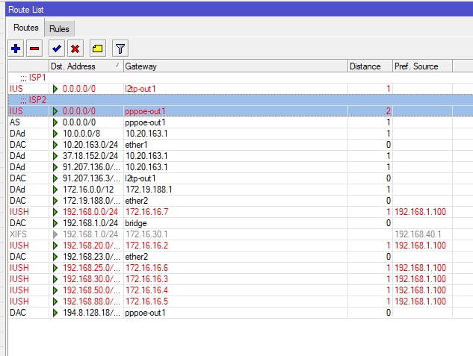Select the 172.19.188.0 route destination
Image resolution: width=473 pixels, height=356 pixels.
click(91, 201)
